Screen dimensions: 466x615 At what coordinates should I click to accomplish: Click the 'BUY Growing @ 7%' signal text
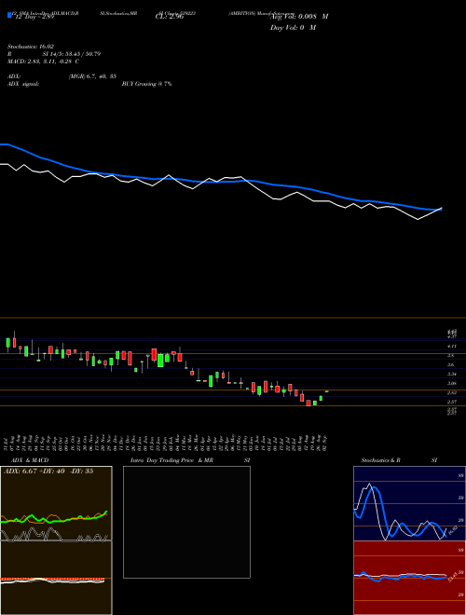tap(146, 84)
